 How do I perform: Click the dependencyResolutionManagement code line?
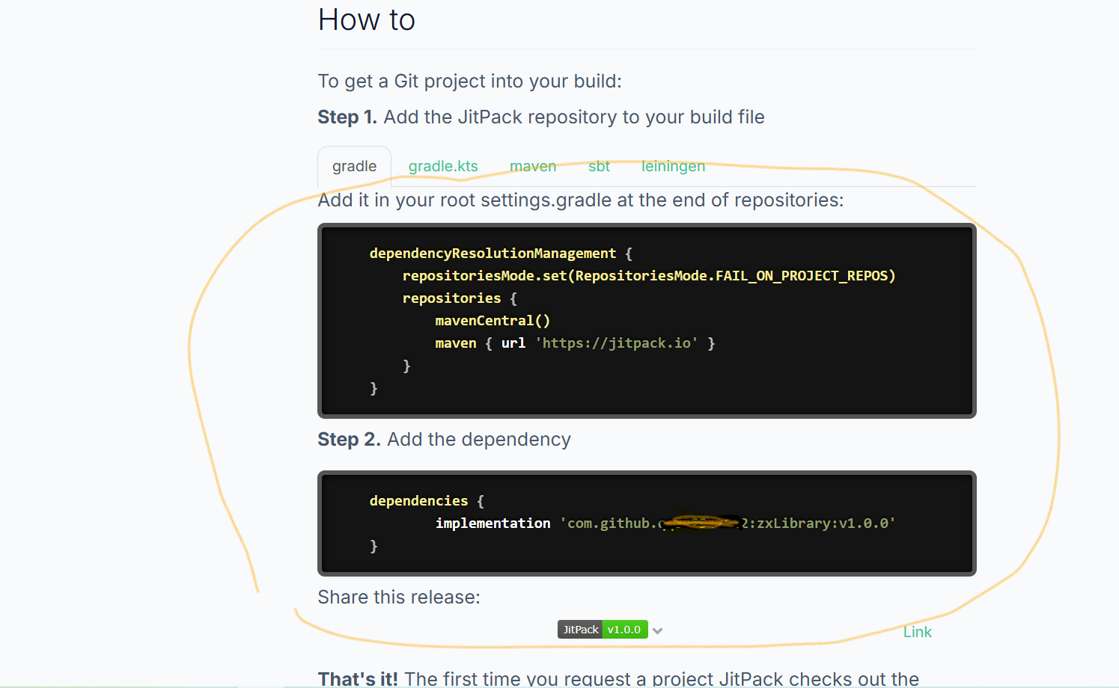[501, 254]
